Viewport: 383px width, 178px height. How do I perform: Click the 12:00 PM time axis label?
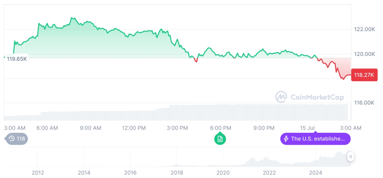[134, 128]
